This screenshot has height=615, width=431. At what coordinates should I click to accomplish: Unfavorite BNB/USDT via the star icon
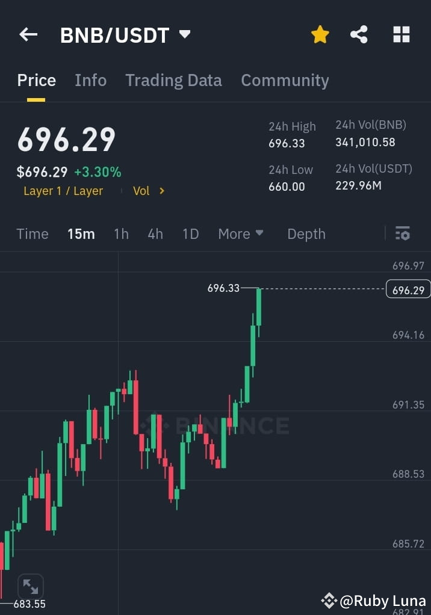tap(320, 34)
